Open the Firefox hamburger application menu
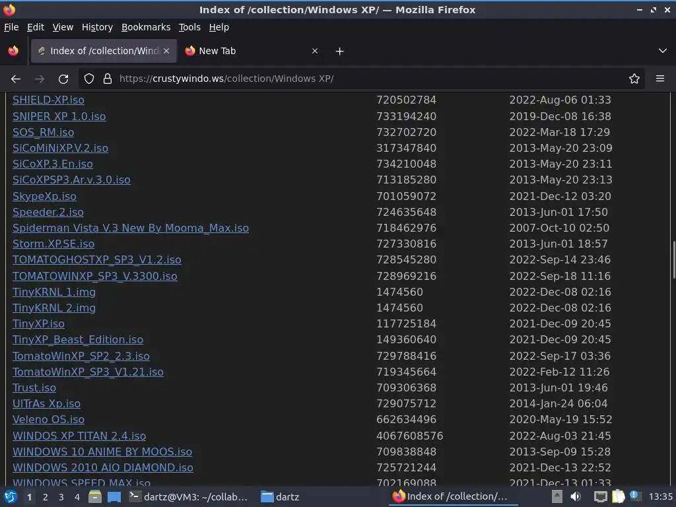This screenshot has width=676, height=507. (x=660, y=79)
